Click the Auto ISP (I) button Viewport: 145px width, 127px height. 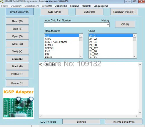pos(55,12)
